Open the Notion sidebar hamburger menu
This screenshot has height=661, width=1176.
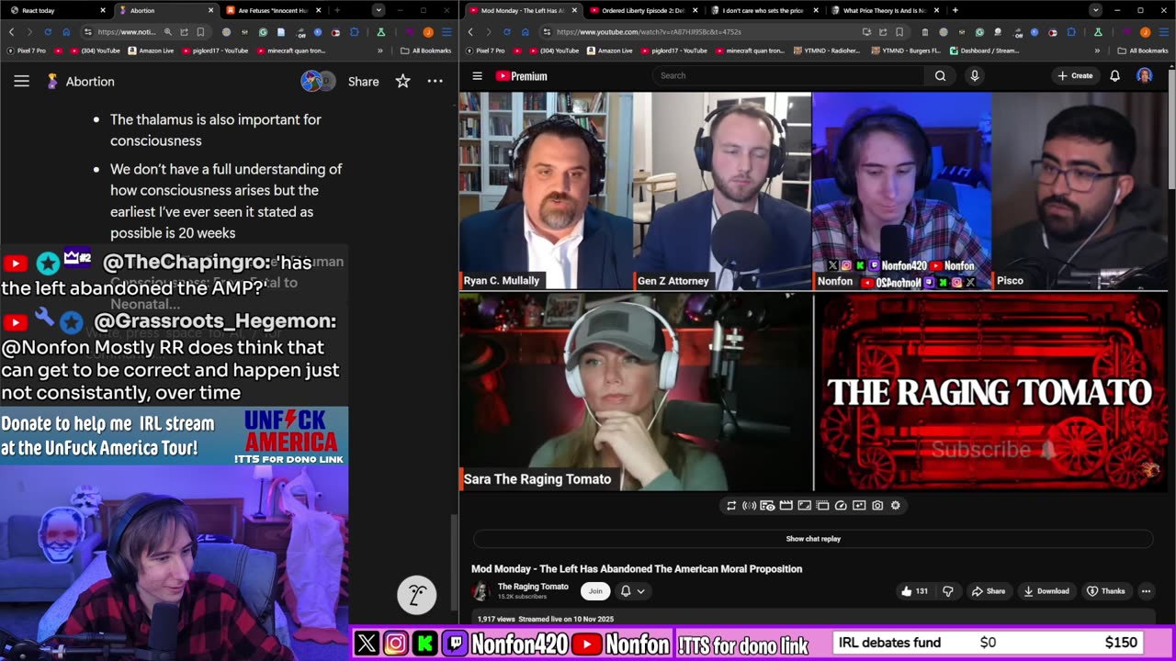(x=21, y=82)
